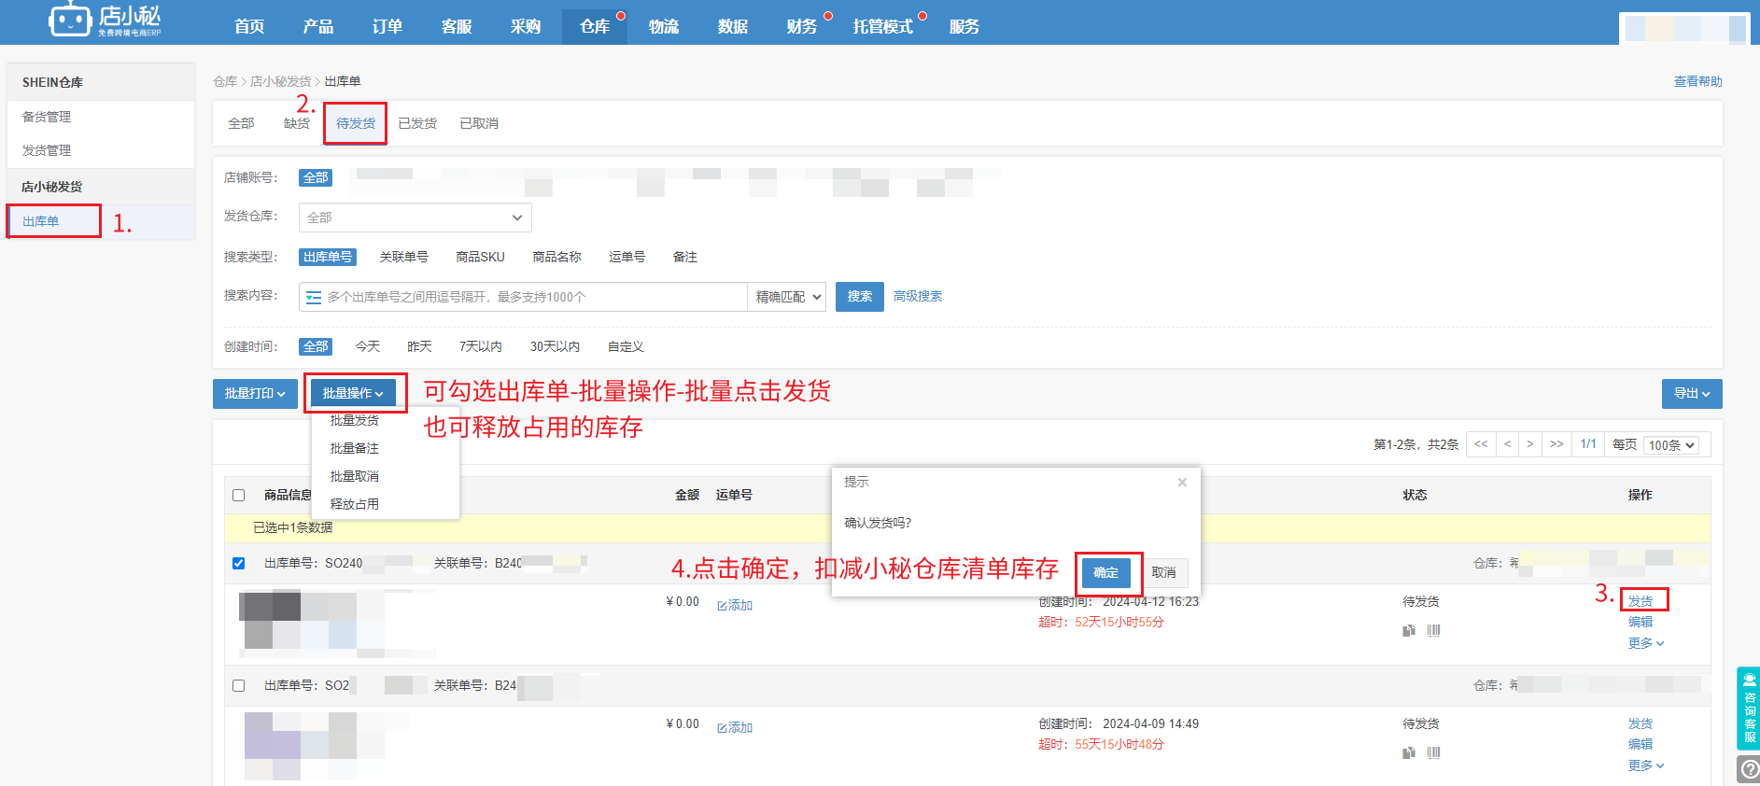Click the barcode icon in the first order row

pos(1434,630)
